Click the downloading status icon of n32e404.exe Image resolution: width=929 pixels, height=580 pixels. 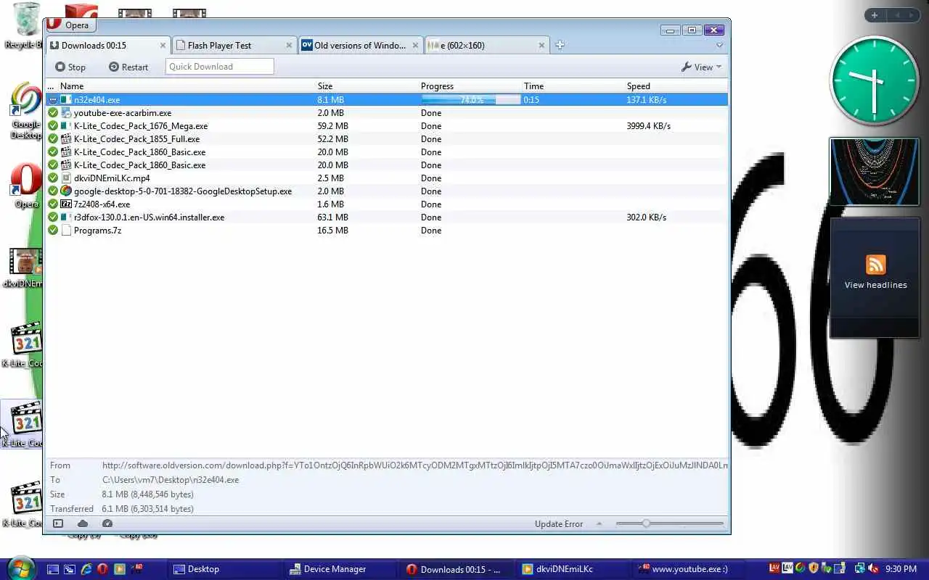[x=53, y=100]
